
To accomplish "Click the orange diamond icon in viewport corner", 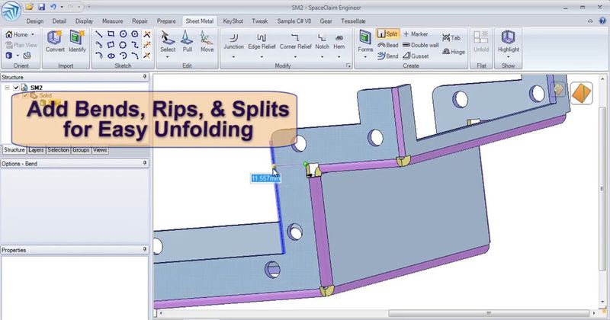I will [582, 93].
